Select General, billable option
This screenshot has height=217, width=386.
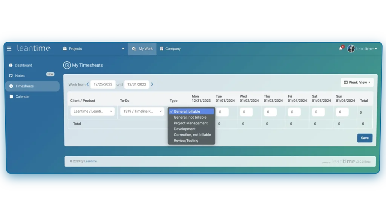(191, 112)
